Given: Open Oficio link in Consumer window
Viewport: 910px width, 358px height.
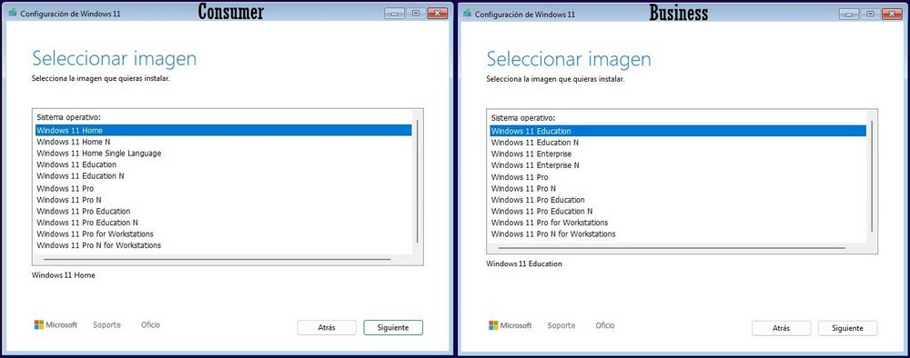Looking at the screenshot, I should 150,325.
